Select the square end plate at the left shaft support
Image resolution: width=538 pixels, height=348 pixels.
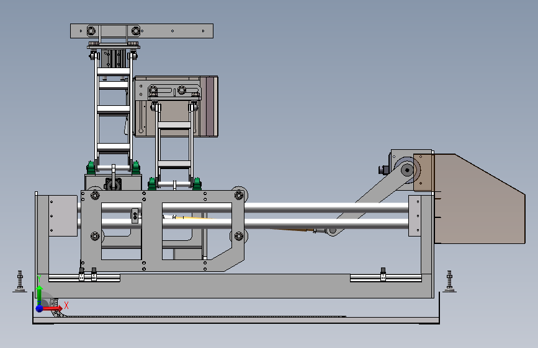tap(63, 215)
